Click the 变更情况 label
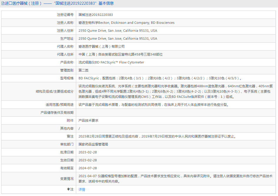 tap(67, 179)
